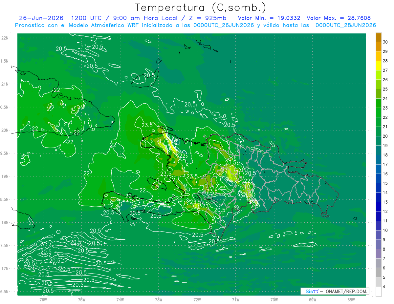
Task: Click the '68W' longitude axis label
Action: click(x=351, y=299)
